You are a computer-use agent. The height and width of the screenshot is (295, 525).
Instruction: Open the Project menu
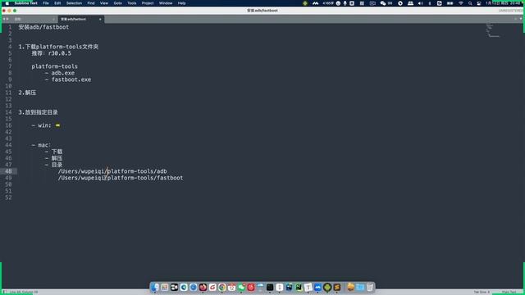coord(148,3)
